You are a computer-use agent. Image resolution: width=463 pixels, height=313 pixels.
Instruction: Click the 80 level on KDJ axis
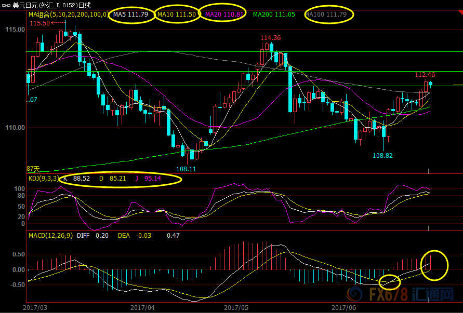pos(21,196)
